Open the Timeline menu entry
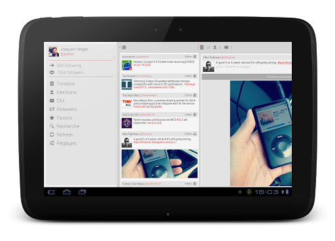 point(65,84)
